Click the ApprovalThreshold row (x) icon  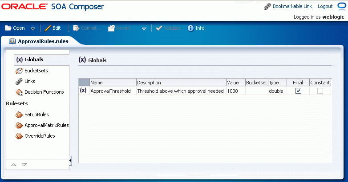(x=83, y=91)
